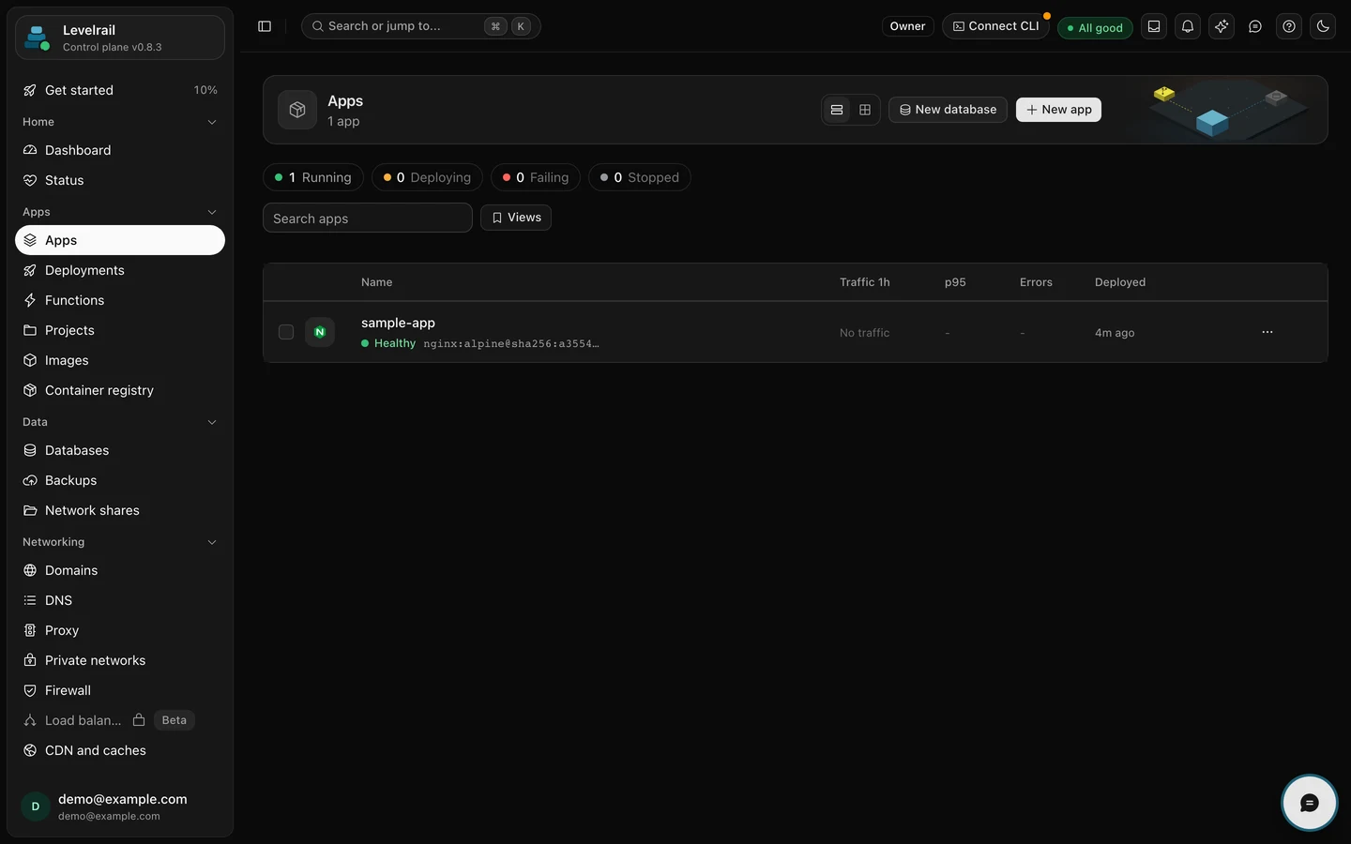Open the Views dropdown

pyautogui.click(x=516, y=218)
